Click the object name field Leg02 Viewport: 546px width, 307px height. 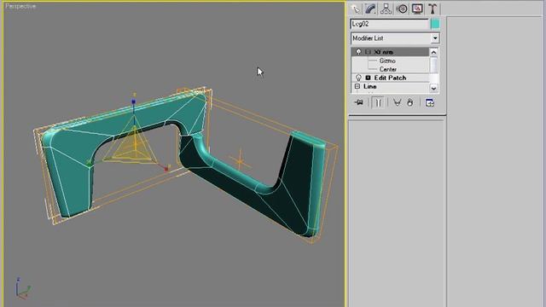(x=389, y=24)
